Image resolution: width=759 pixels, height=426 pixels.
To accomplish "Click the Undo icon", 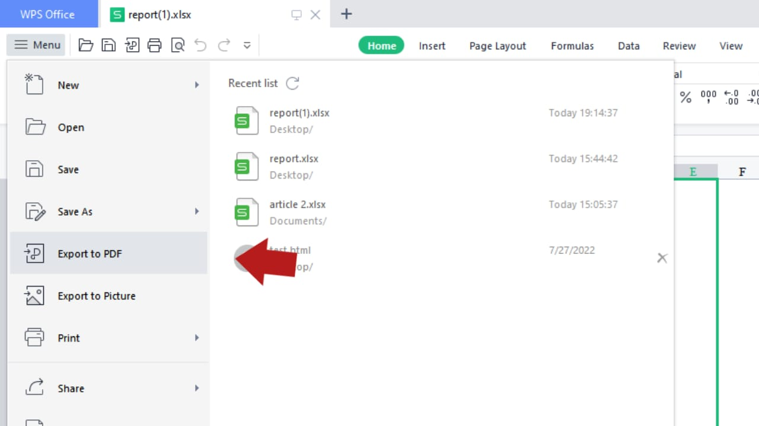I will tap(200, 44).
